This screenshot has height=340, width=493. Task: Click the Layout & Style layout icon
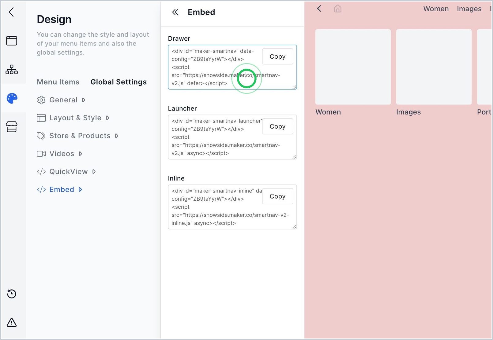click(41, 118)
